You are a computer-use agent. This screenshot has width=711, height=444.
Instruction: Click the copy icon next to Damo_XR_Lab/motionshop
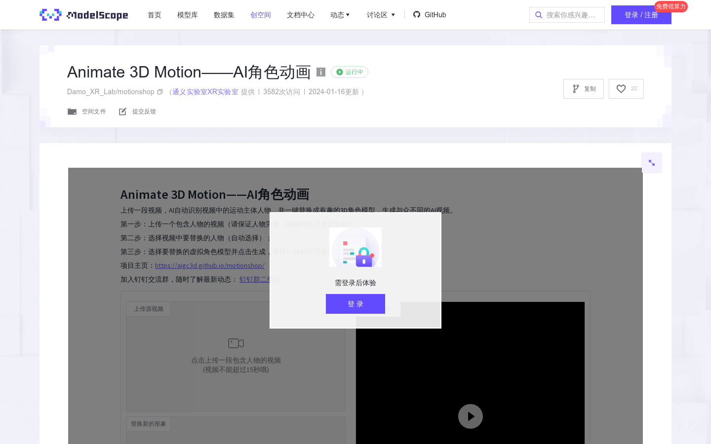click(x=159, y=92)
